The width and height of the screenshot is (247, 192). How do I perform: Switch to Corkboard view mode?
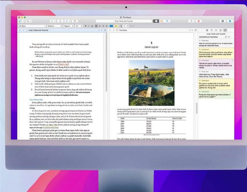[162, 21]
